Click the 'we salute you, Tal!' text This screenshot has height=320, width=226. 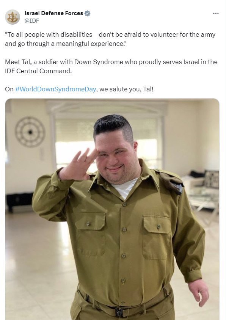point(126,89)
